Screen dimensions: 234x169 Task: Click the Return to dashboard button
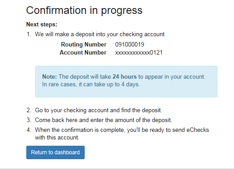pyautogui.click(x=55, y=152)
